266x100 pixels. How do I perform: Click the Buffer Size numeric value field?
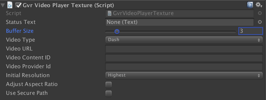coord(251,31)
